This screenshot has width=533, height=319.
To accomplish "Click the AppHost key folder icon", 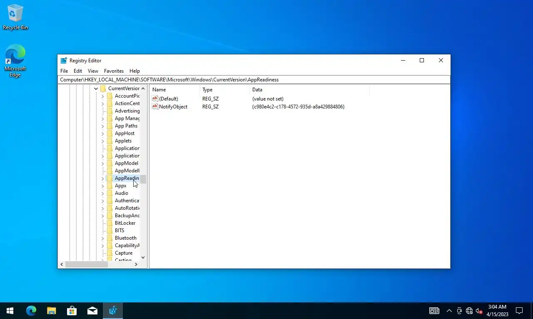I will [x=110, y=133].
